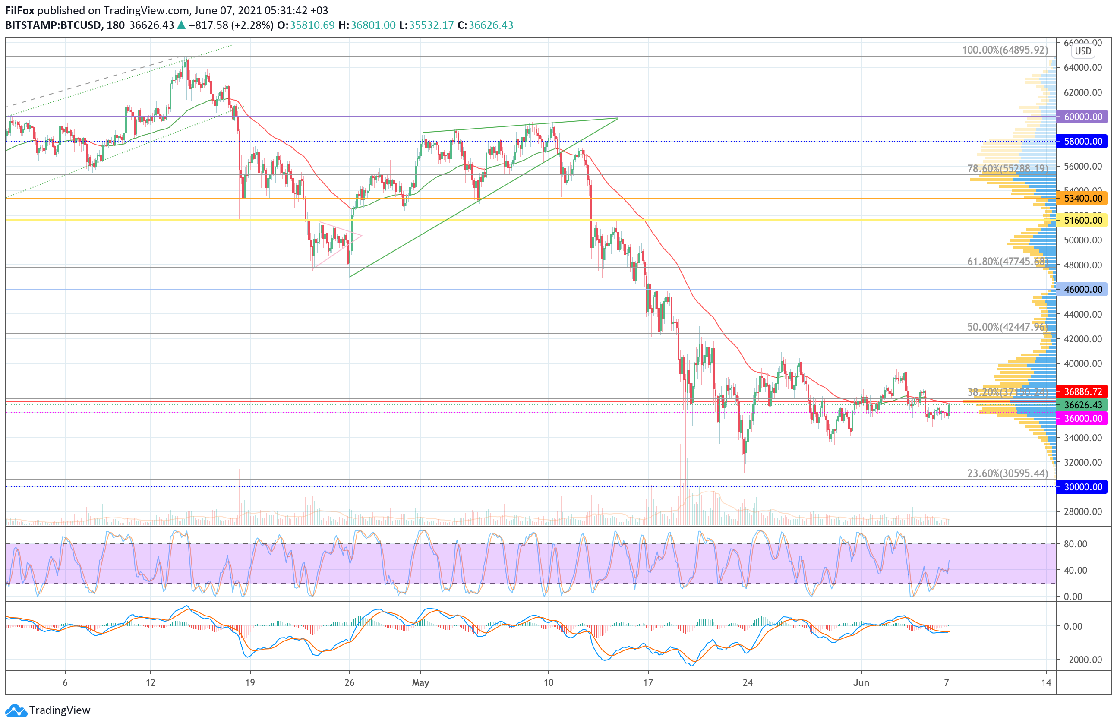Click the purple 60000.00 price label
The height and width of the screenshot is (726, 1117).
(1082, 117)
